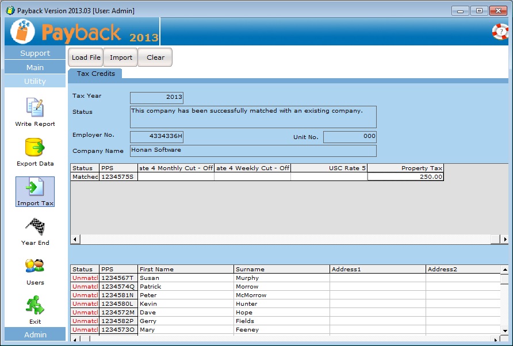Screen dimensions: 513x346
Task: Expand the Admin sidebar section
Action: click(x=35, y=335)
